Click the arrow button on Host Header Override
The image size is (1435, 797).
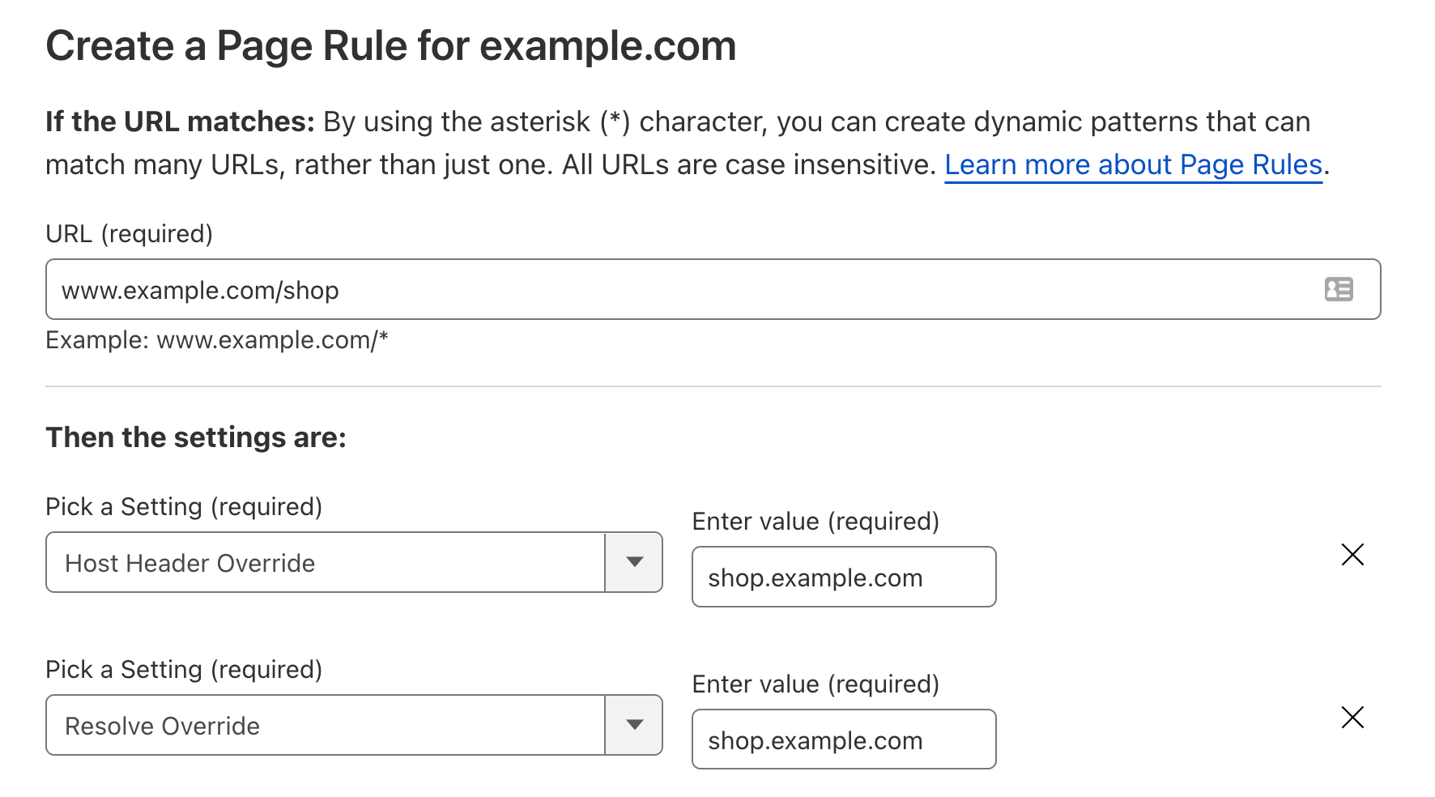pos(634,562)
